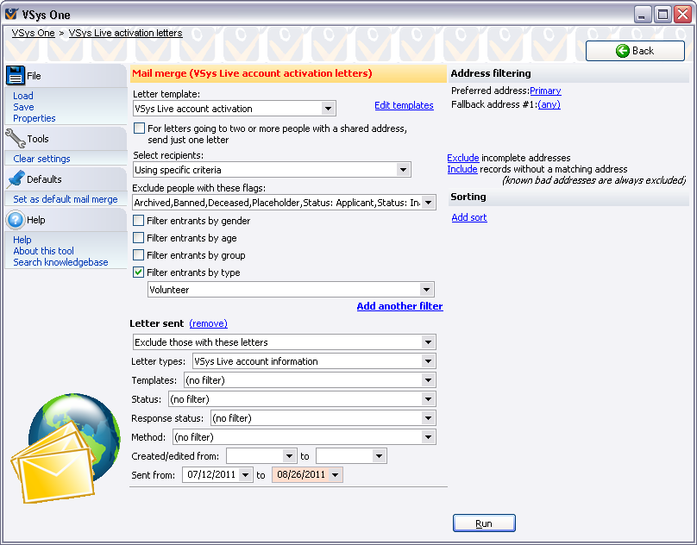Open the Sent to 08/26/2011 date picker
The image size is (697, 545).
336,475
